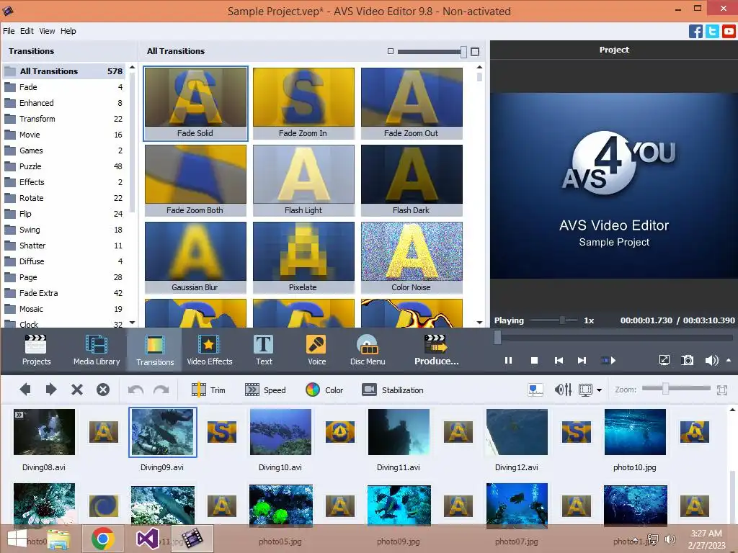
Task: Undo the last action
Action: 135,390
